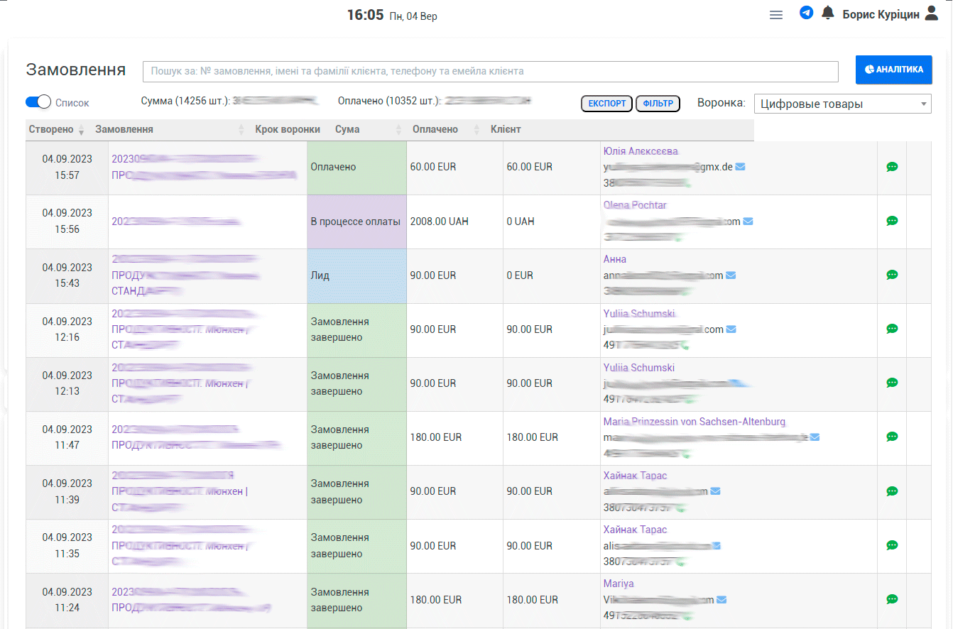Open notifications bell icon
The width and height of the screenshot is (953, 629).
[x=827, y=13]
